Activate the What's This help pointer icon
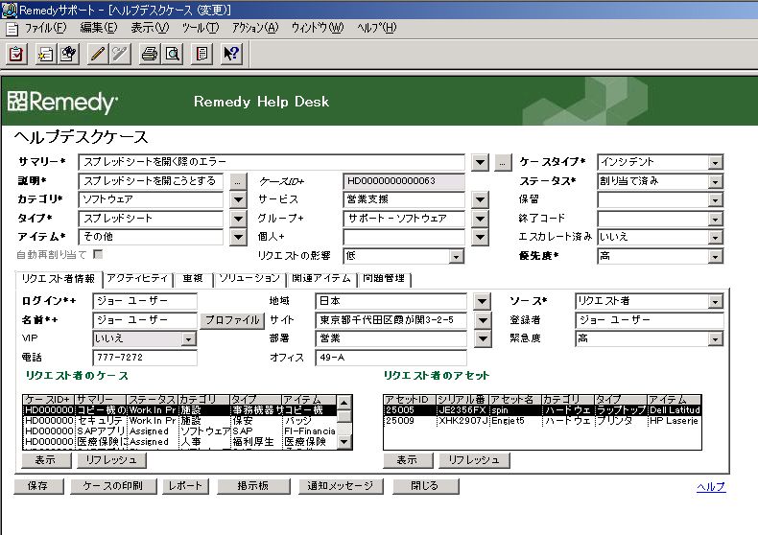Screen dimensions: 758x535 click(x=231, y=54)
